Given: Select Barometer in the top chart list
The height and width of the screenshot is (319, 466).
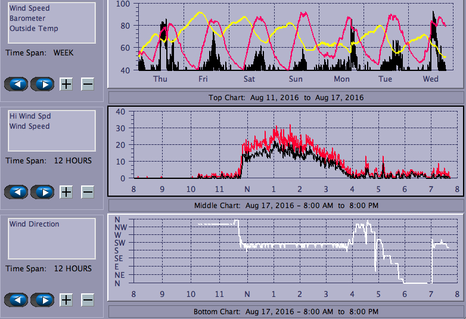Looking at the screenshot, I should point(27,18).
